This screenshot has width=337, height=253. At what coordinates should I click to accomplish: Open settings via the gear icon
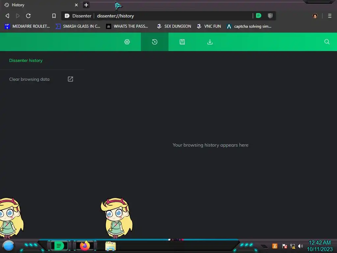pos(127,42)
